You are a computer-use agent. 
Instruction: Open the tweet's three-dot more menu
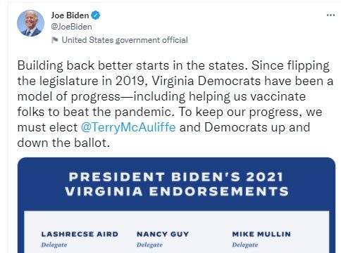(330, 15)
